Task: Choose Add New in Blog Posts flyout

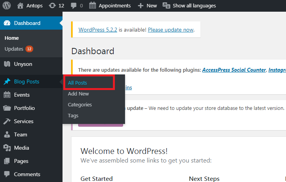Action: tap(78, 94)
